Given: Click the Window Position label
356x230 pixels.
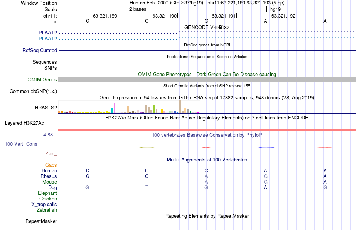Looking at the screenshot, I should [39, 3].
